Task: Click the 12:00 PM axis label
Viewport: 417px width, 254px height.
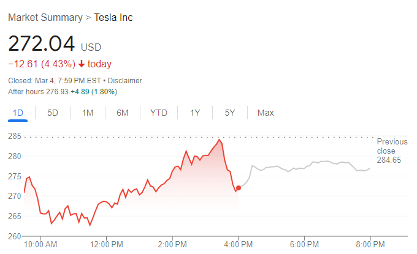Action: 106,245
